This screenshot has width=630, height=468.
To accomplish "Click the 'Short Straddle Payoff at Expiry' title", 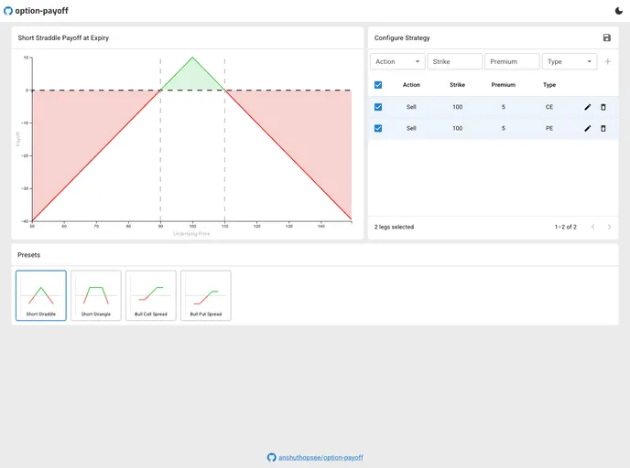I will coord(63,37).
